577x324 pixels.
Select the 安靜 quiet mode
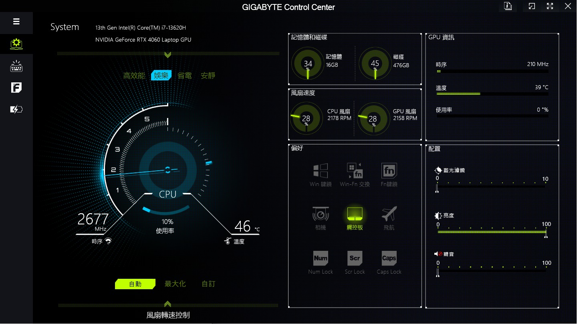pos(208,76)
